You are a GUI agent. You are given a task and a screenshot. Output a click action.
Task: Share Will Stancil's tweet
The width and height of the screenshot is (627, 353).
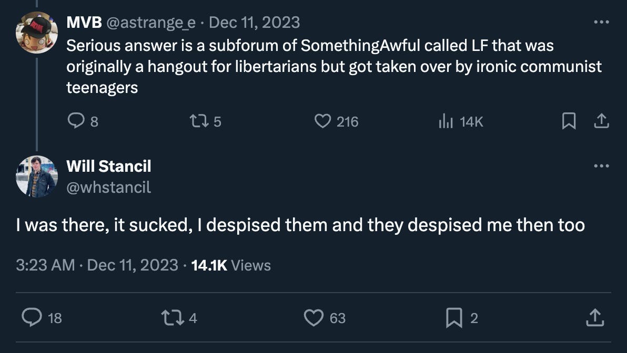(594, 318)
